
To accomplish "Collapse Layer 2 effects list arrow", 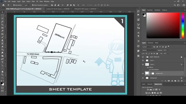I will coord(183,64).
